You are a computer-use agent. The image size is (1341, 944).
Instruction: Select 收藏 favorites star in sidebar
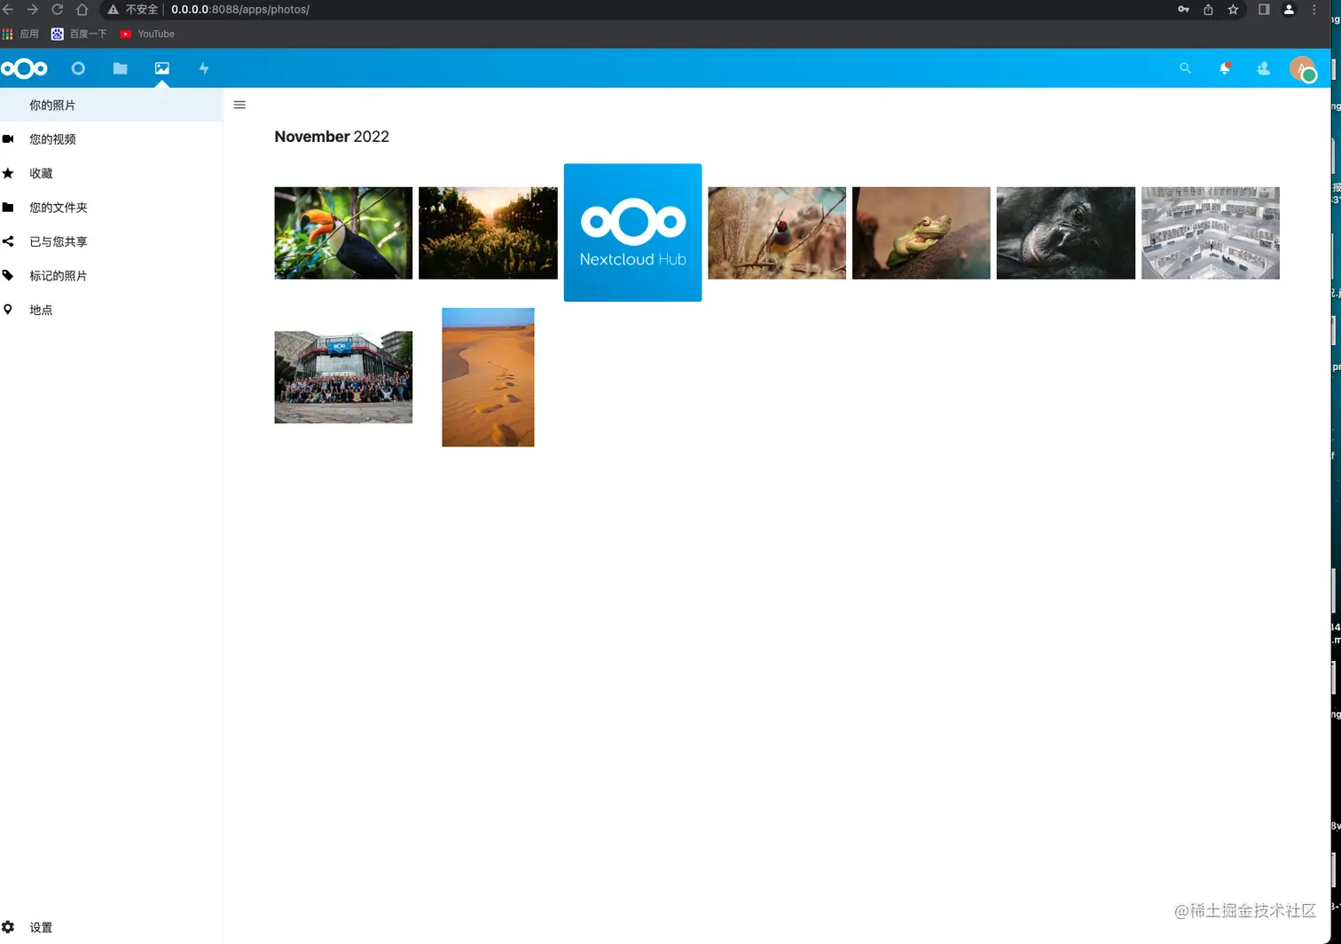(x=41, y=173)
